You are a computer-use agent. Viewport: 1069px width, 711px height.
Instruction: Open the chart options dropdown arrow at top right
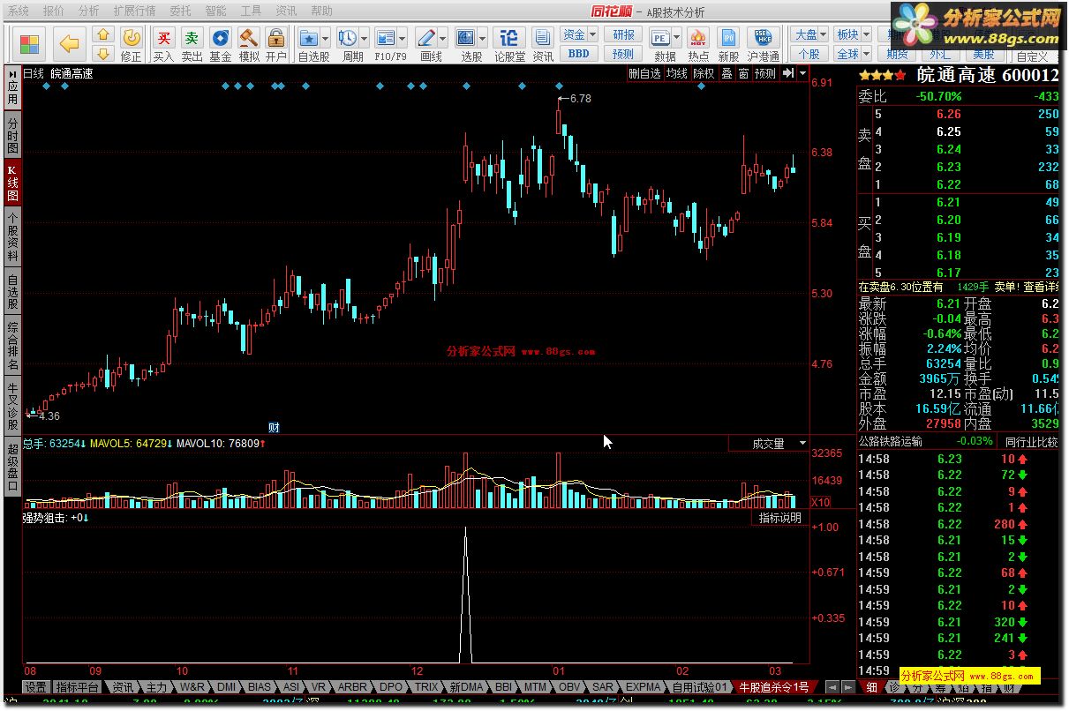(802, 73)
